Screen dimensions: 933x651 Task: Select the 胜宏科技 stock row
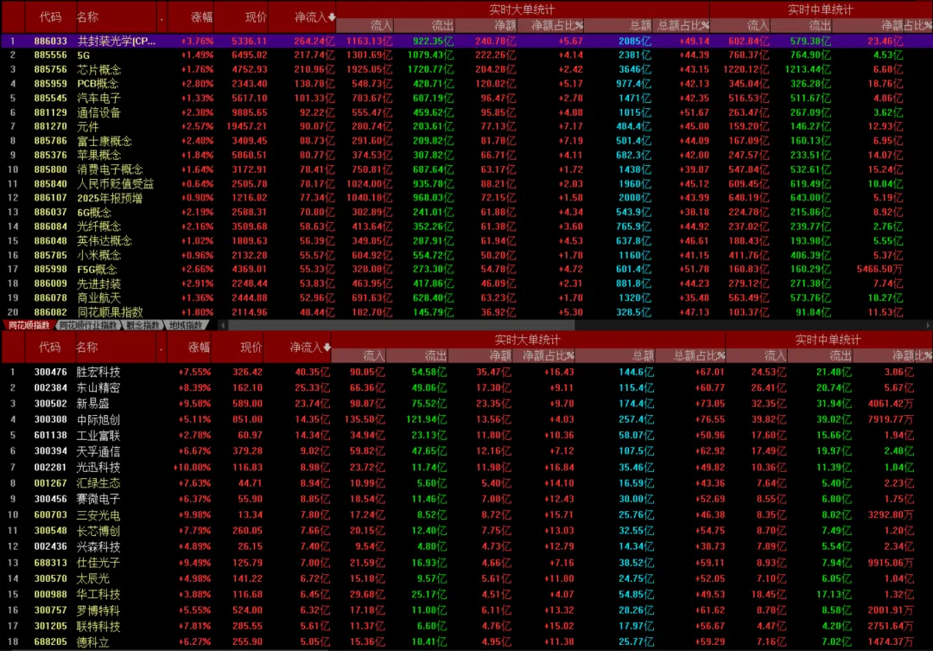point(466,372)
